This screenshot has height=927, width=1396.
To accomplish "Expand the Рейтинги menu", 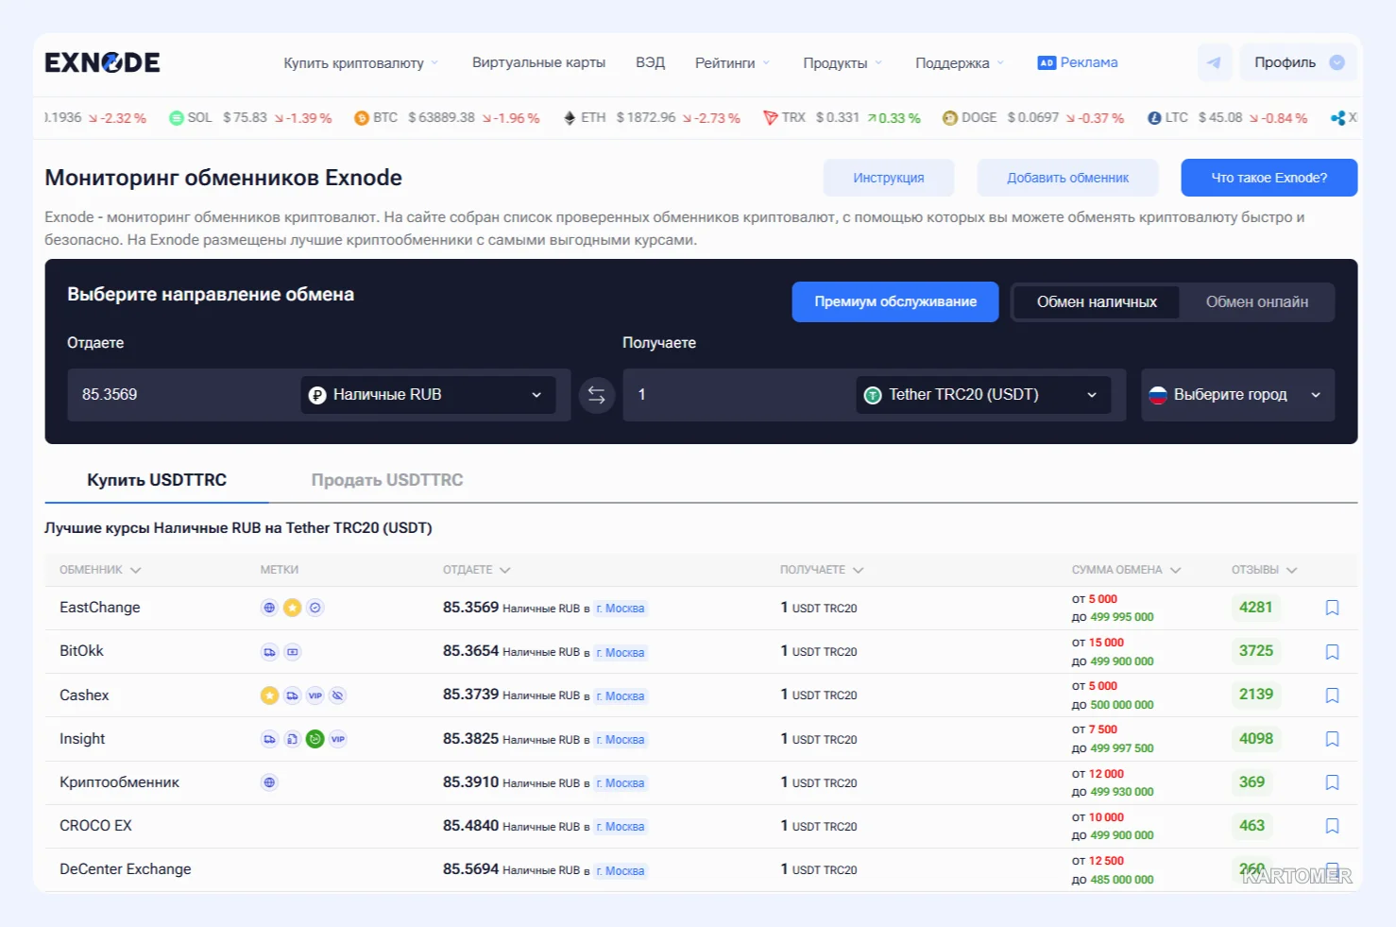I will pyautogui.click(x=733, y=63).
